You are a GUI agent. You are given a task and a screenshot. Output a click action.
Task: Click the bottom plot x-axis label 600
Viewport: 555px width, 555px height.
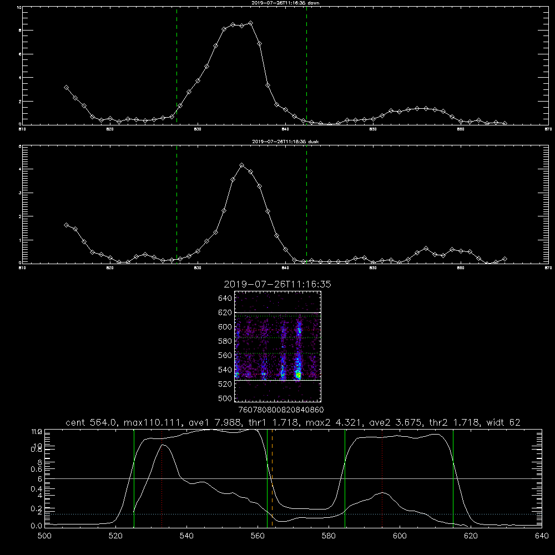tap(400, 536)
